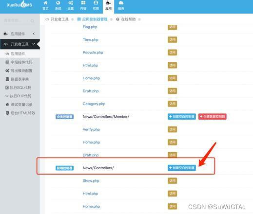Click the gears icon beside 导出模块配置
The height and width of the screenshot is (214, 253).
point(7,71)
